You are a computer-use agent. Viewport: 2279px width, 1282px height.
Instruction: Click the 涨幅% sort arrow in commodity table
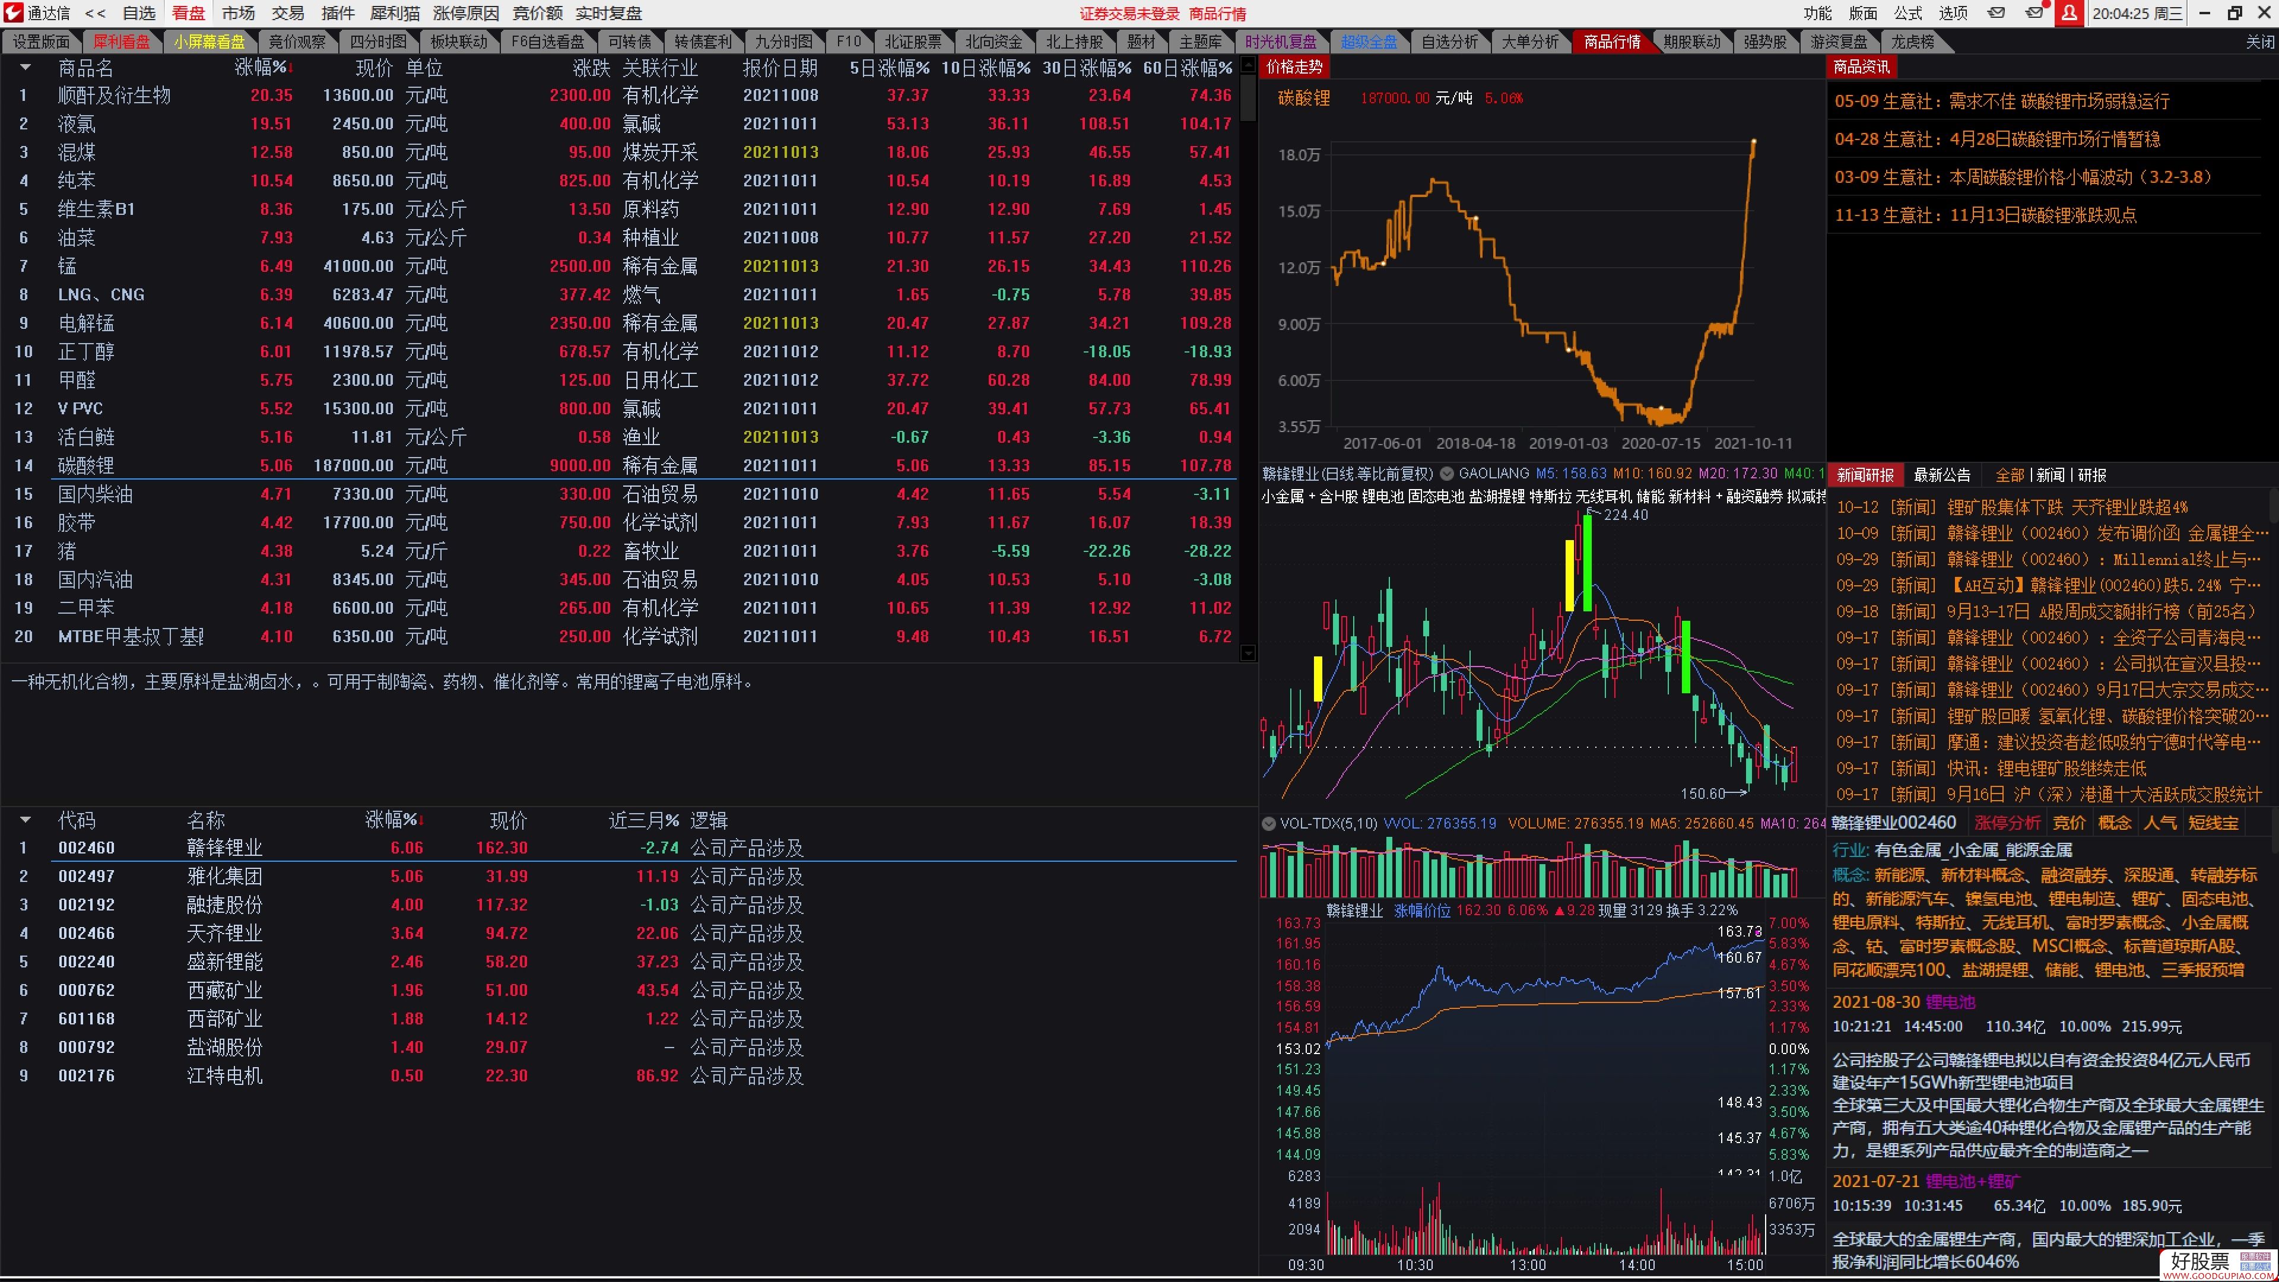pyautogui.click(x=291, y=68)
